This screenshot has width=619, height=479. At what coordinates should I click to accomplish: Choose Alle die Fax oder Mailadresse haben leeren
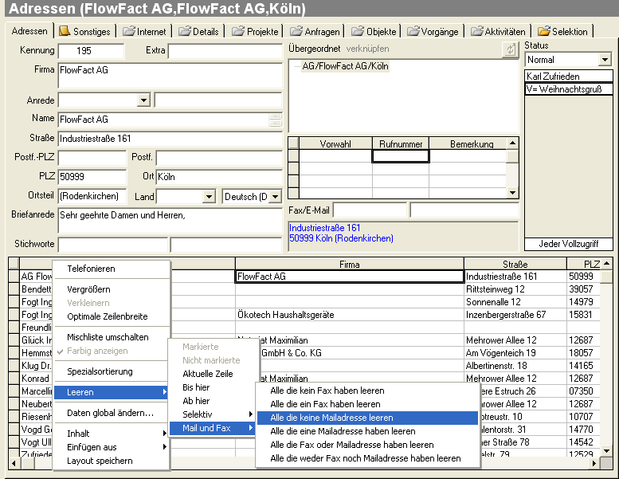pos(367,445)
